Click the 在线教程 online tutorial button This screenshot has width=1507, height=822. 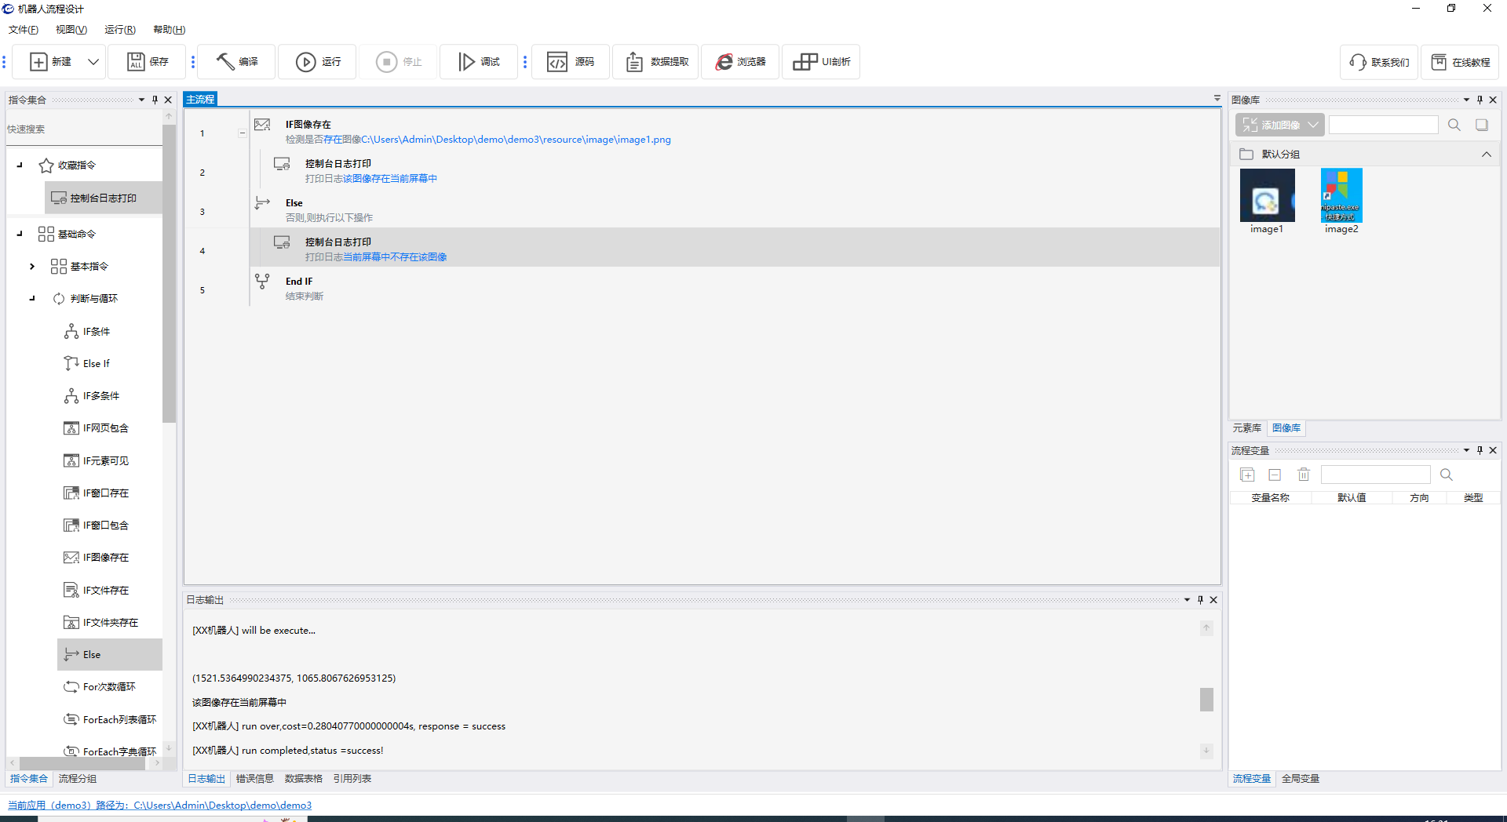[1460, 62]
